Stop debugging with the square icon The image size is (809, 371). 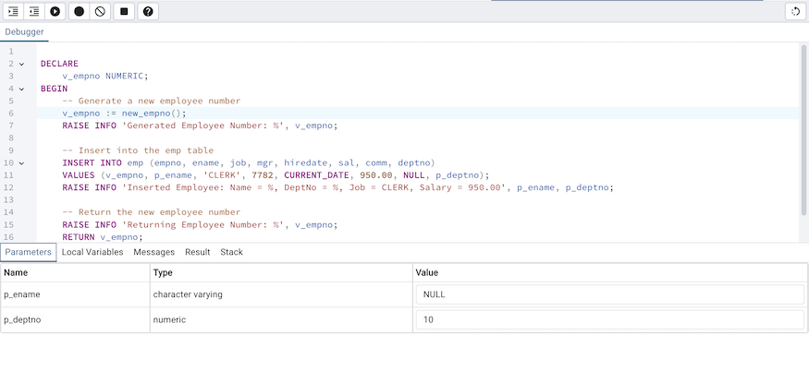click(124, 11)
